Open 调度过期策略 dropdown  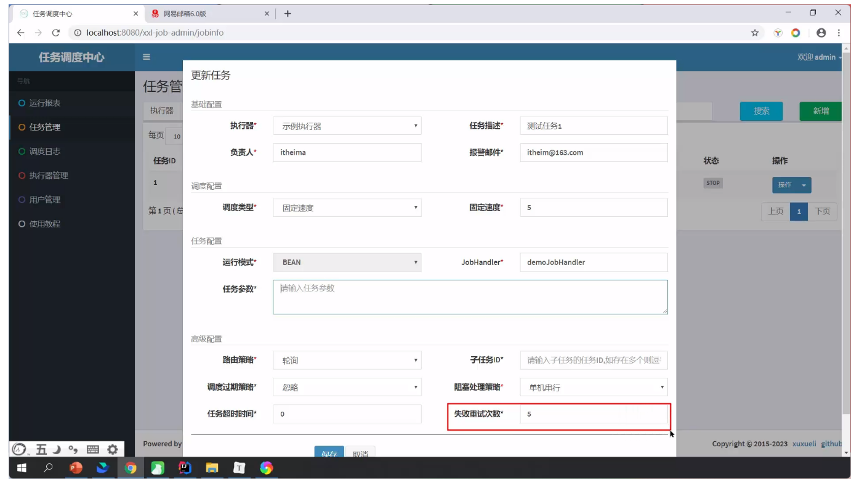pyautogui.click(x=347, y=387)
